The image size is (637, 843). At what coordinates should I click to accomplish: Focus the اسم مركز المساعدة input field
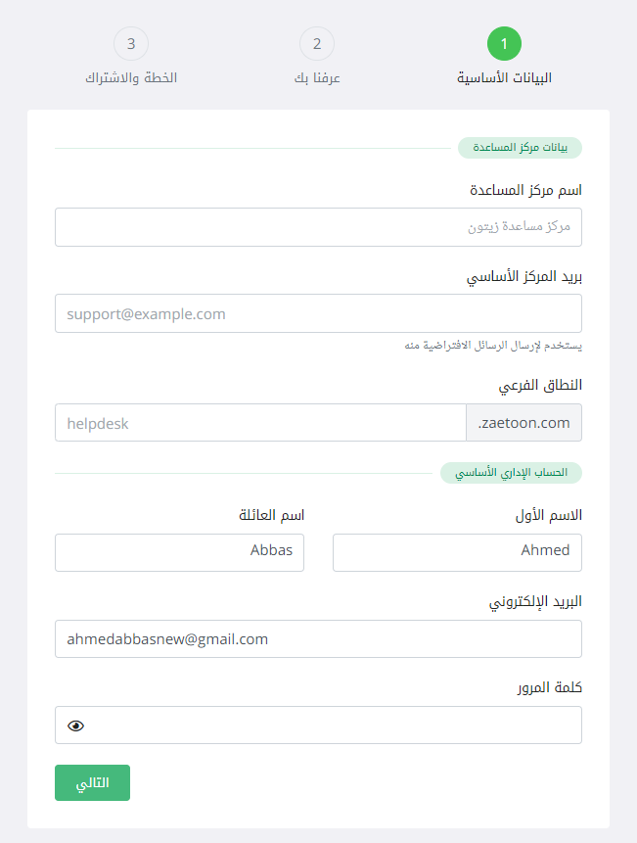point(318,227)
